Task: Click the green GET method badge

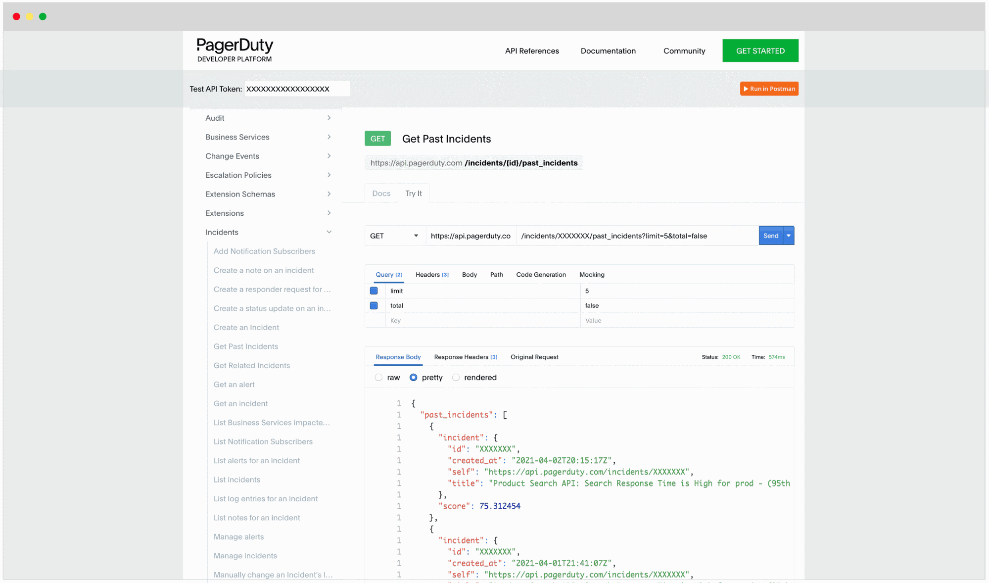Action: (x=377, y=139)
